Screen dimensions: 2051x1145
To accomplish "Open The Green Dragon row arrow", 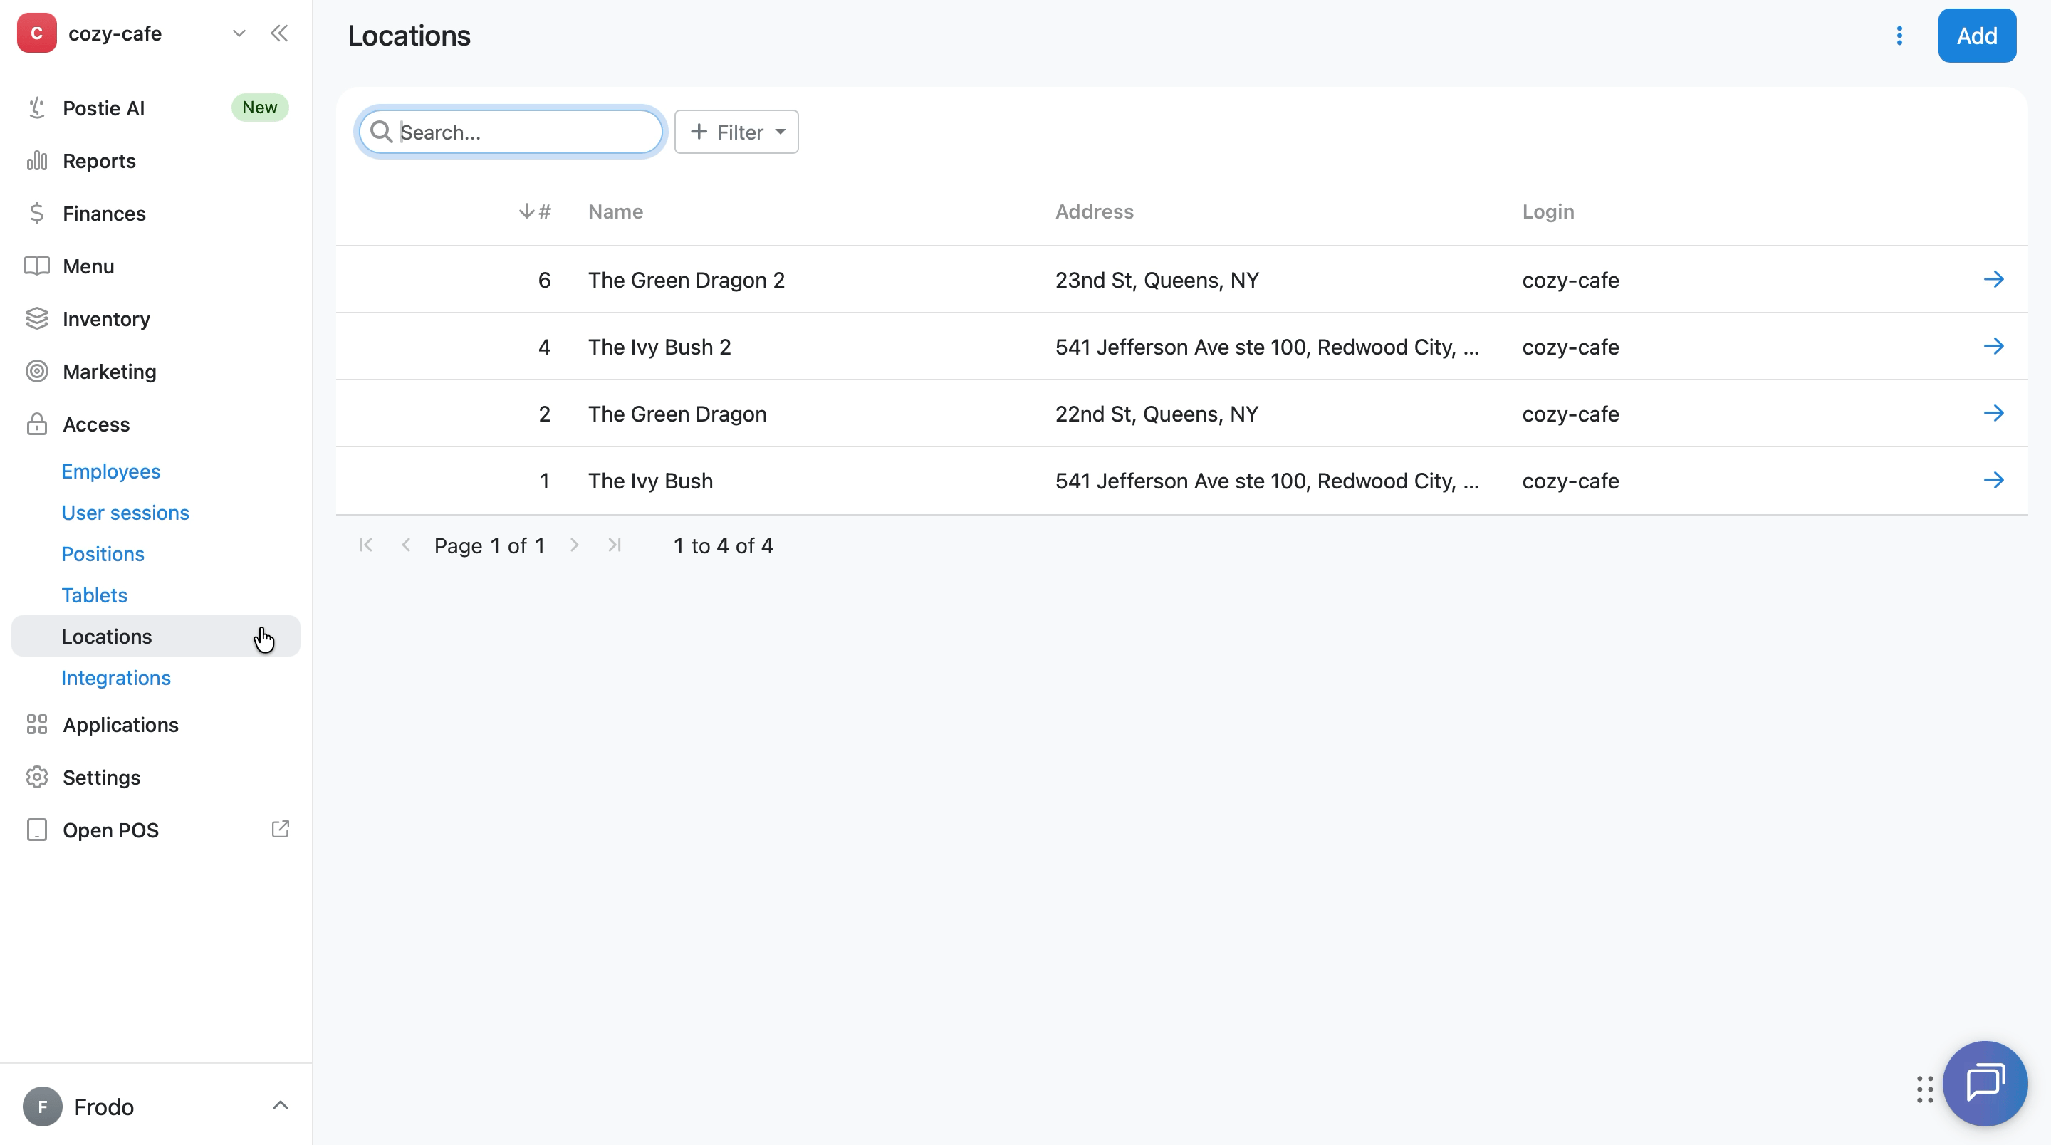I will (1993, 413).
